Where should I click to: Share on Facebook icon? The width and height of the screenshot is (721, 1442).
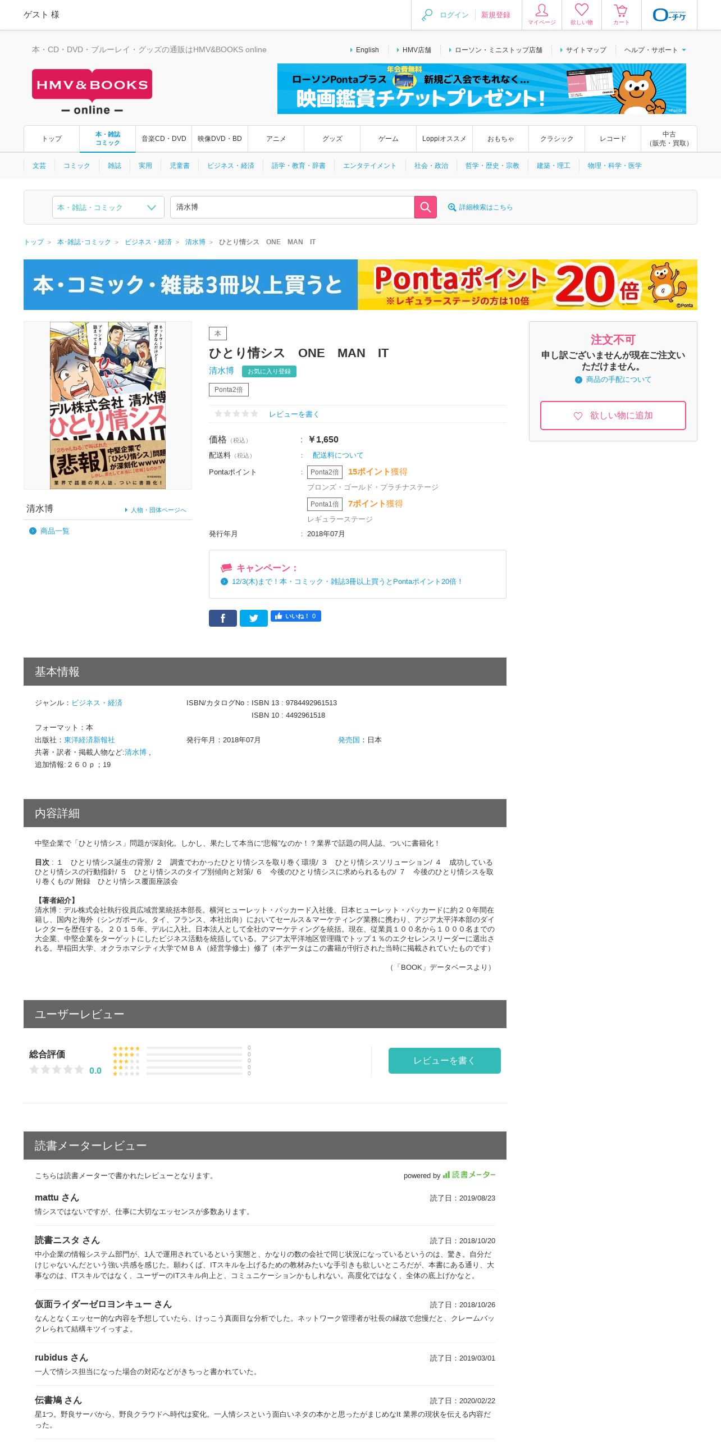pos(223,618)
